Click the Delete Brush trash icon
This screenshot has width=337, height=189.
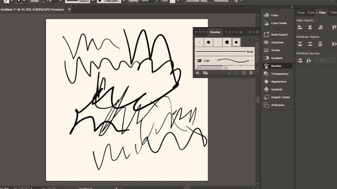[x=251, y=73]
